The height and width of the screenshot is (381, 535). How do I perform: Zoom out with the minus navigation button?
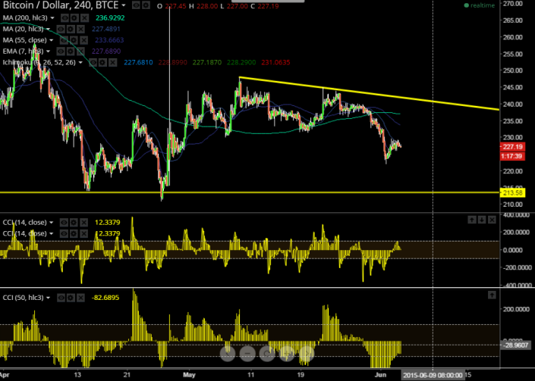(x=247, y=354)
